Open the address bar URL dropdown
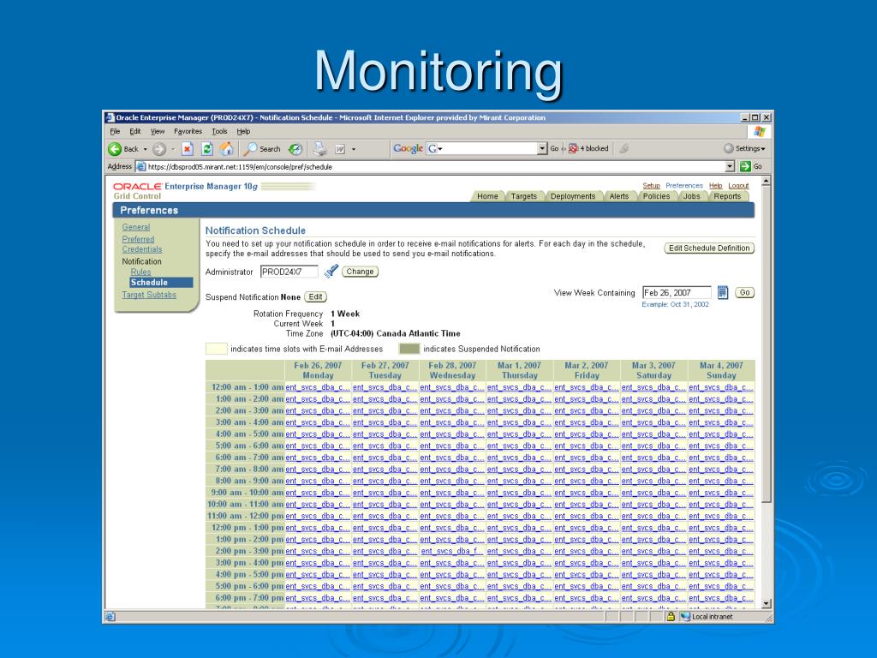The height and width of the screenshot is (658, 877). coord(730,166)
